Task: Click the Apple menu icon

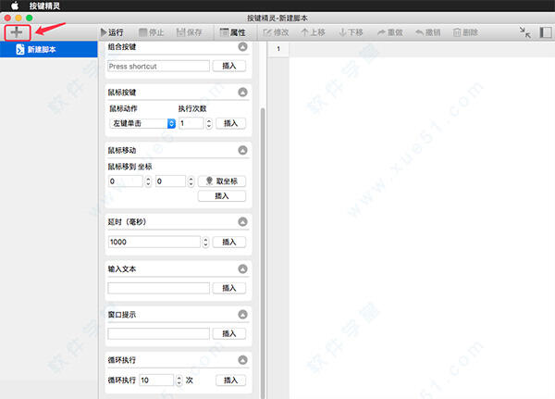Action: [x=15, y=6]
